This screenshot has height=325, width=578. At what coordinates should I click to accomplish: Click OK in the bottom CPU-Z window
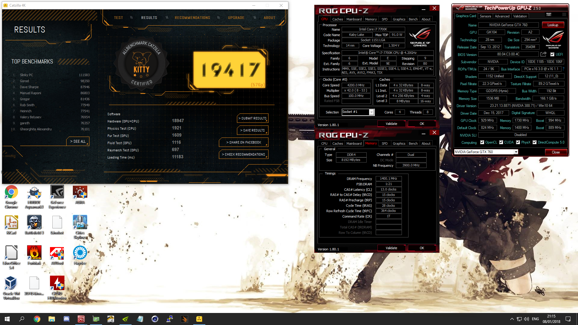tap(422, 248)
